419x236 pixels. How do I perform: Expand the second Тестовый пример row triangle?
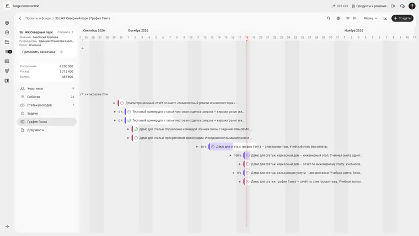(x=115, y=121)
